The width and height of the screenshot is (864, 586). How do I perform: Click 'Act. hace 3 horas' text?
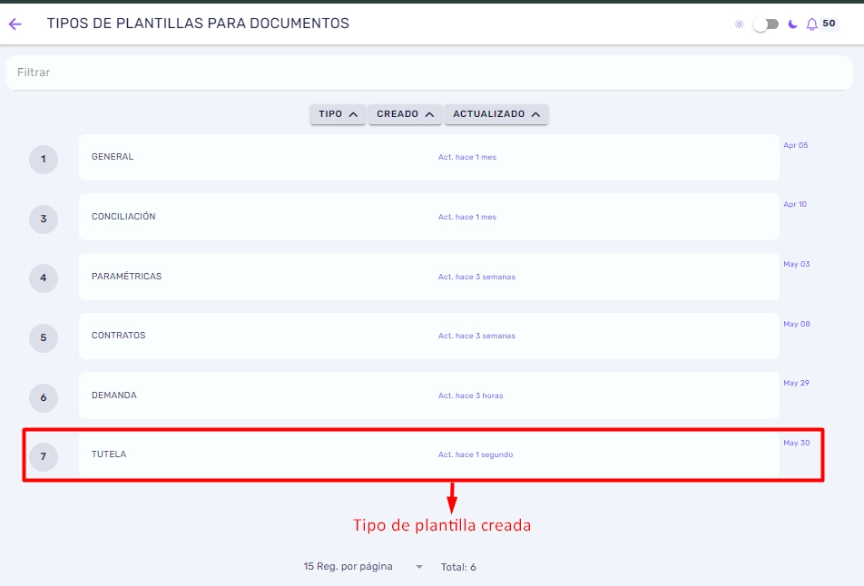click(470, 396)
